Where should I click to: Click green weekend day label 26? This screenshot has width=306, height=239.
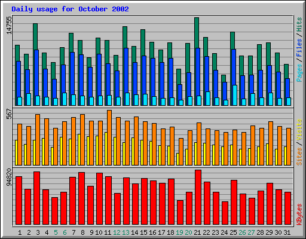[242, 232]
